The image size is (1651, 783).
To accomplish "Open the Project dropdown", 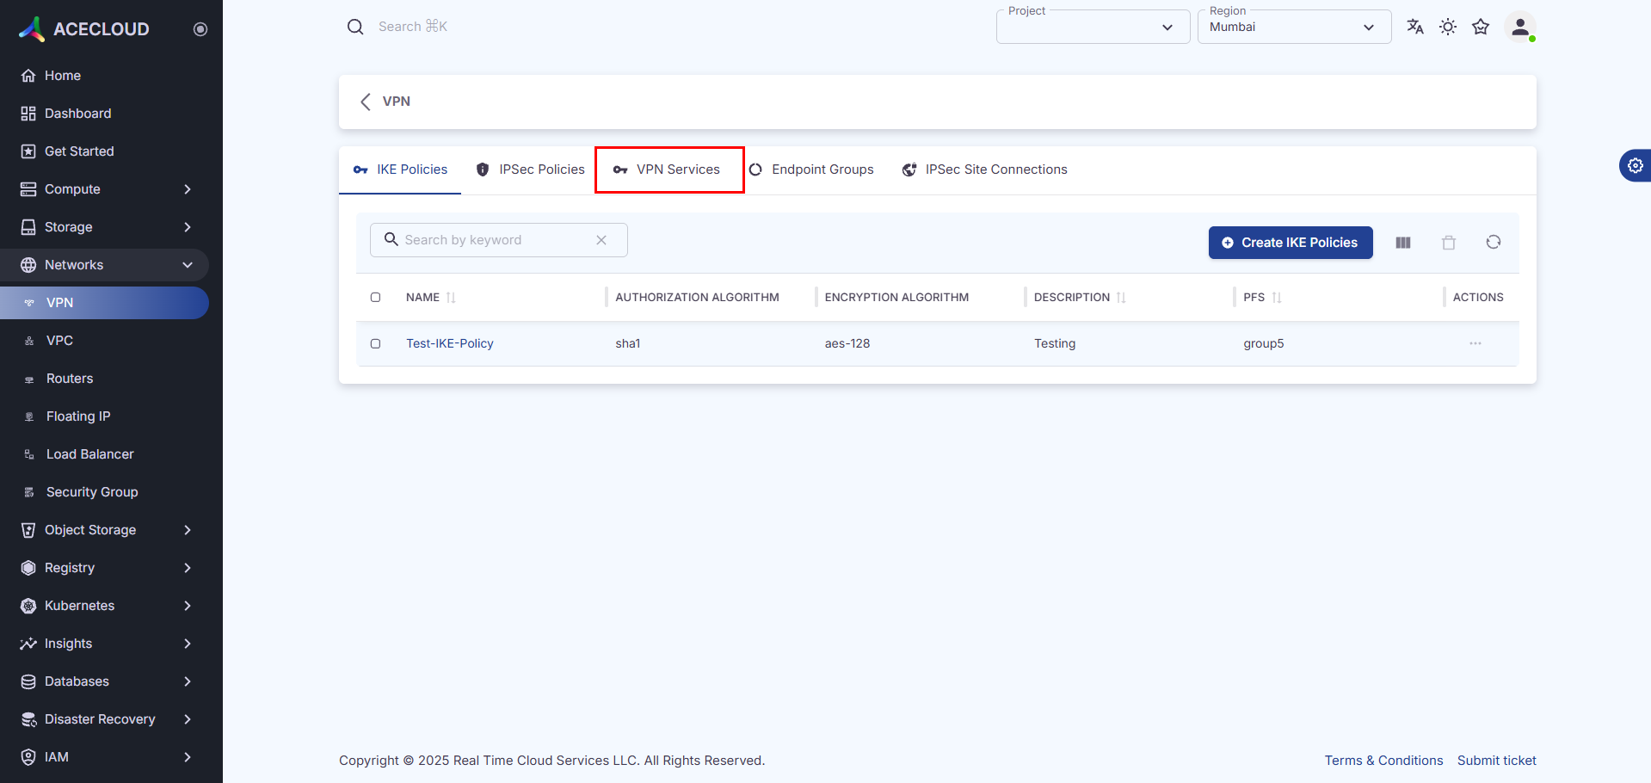I will (x=1093, y=28).
